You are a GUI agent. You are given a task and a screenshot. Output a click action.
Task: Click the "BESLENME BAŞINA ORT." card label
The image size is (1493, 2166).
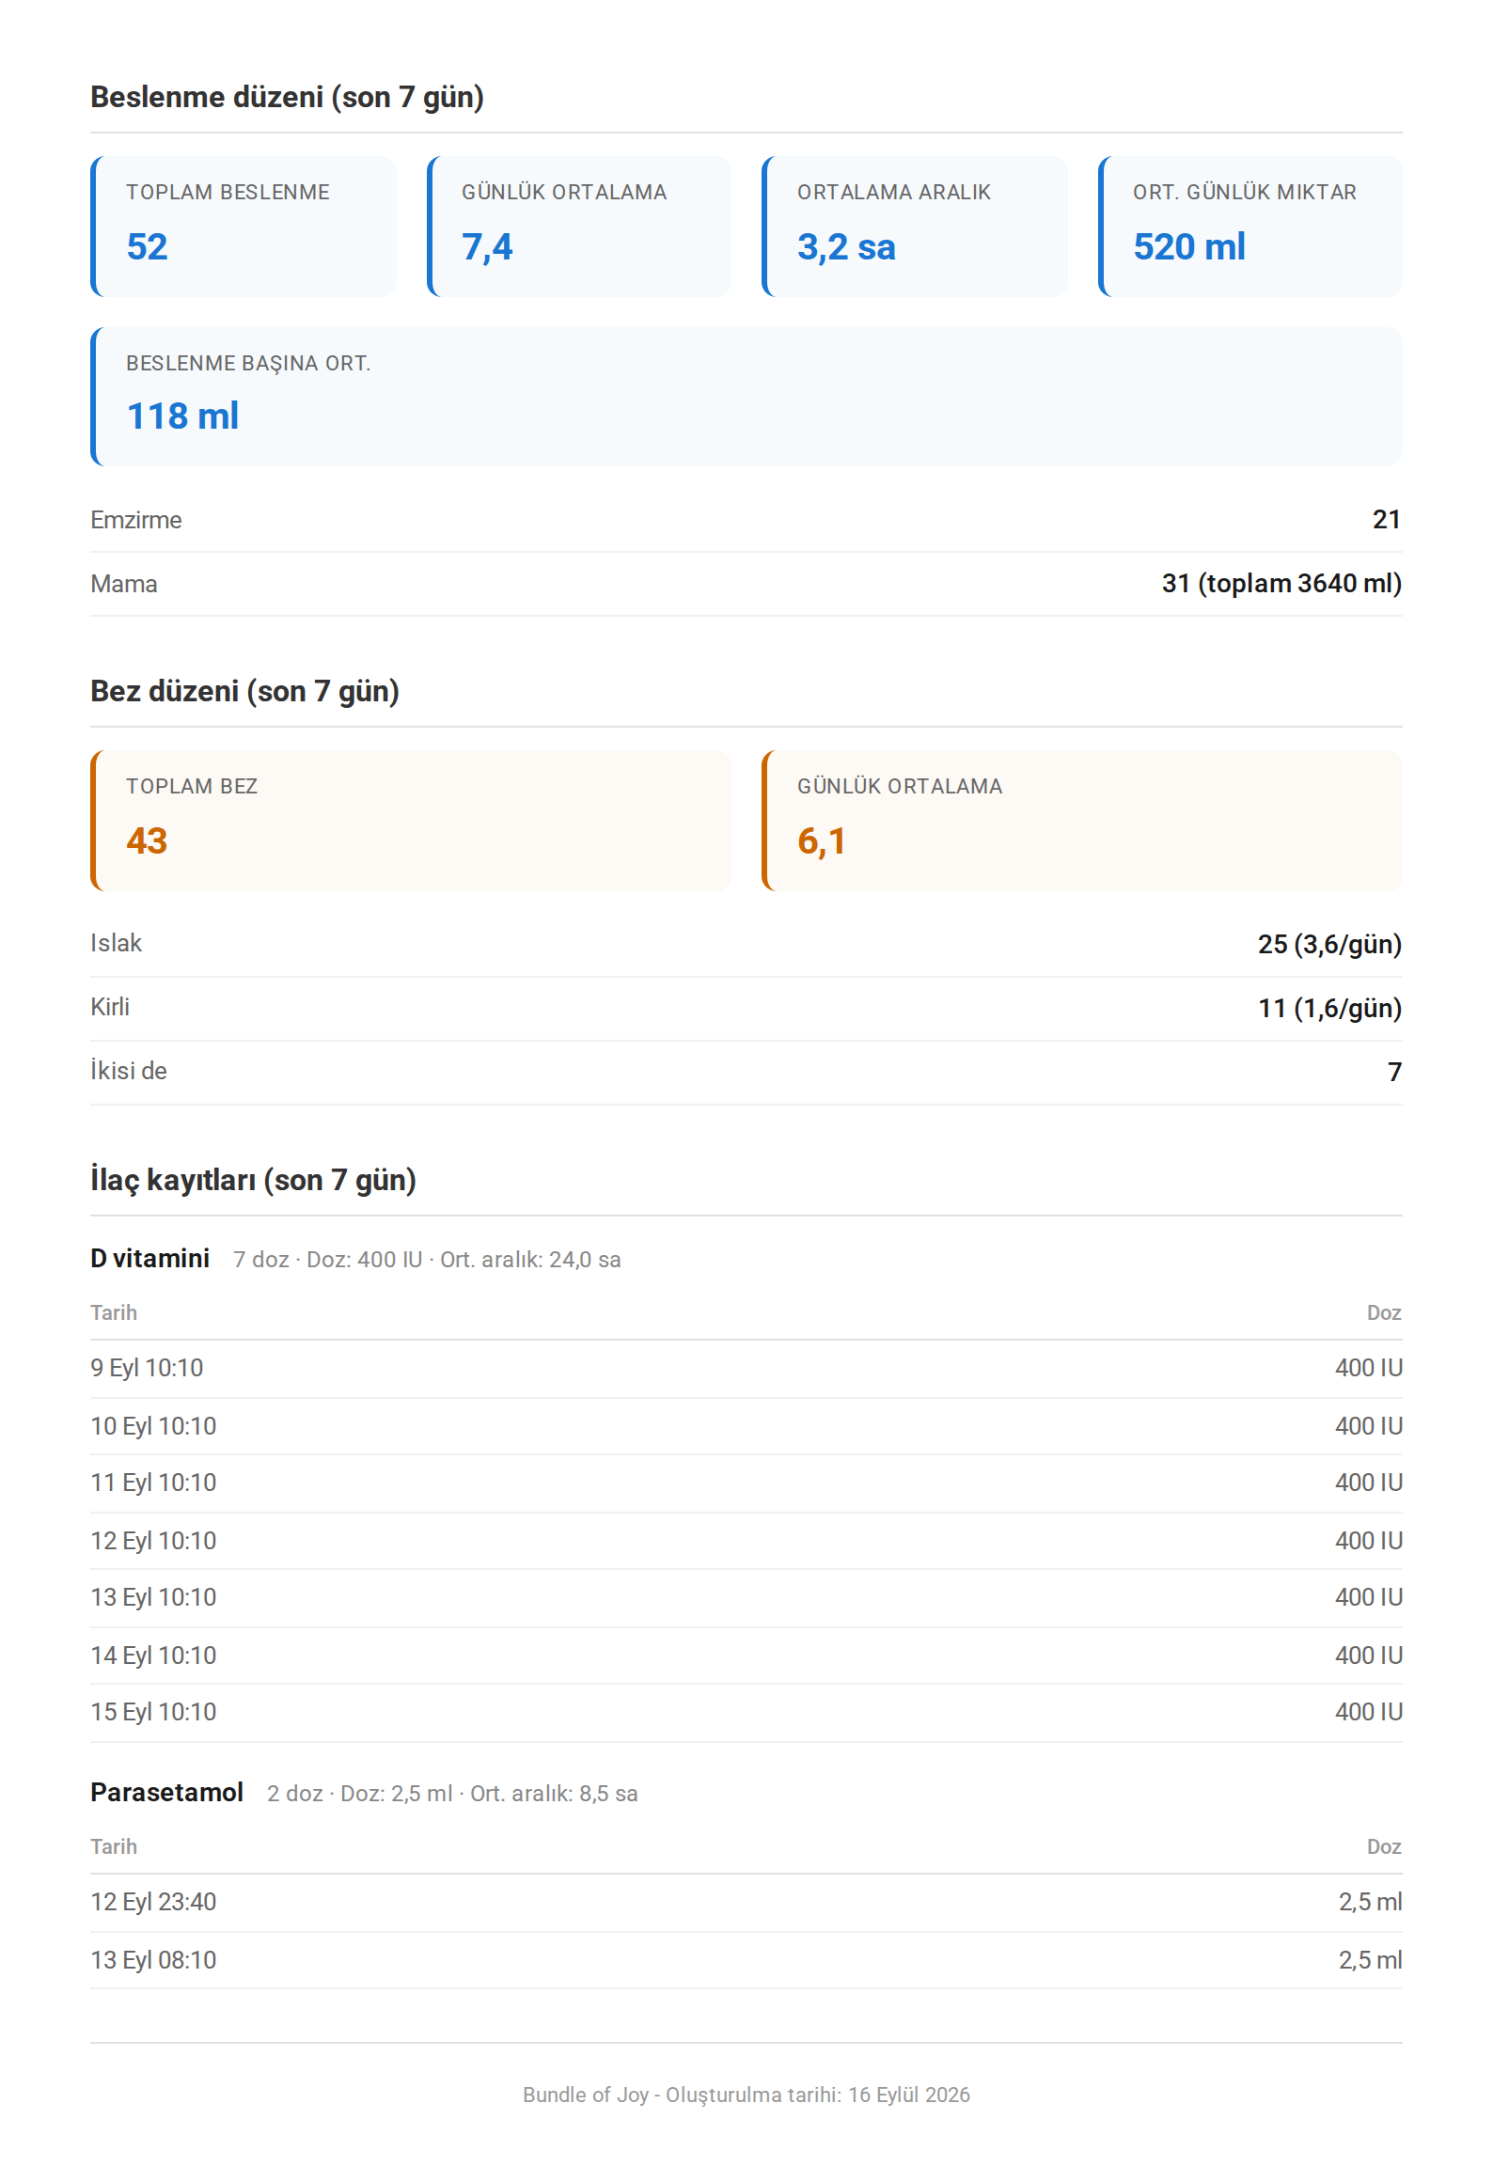248,363
